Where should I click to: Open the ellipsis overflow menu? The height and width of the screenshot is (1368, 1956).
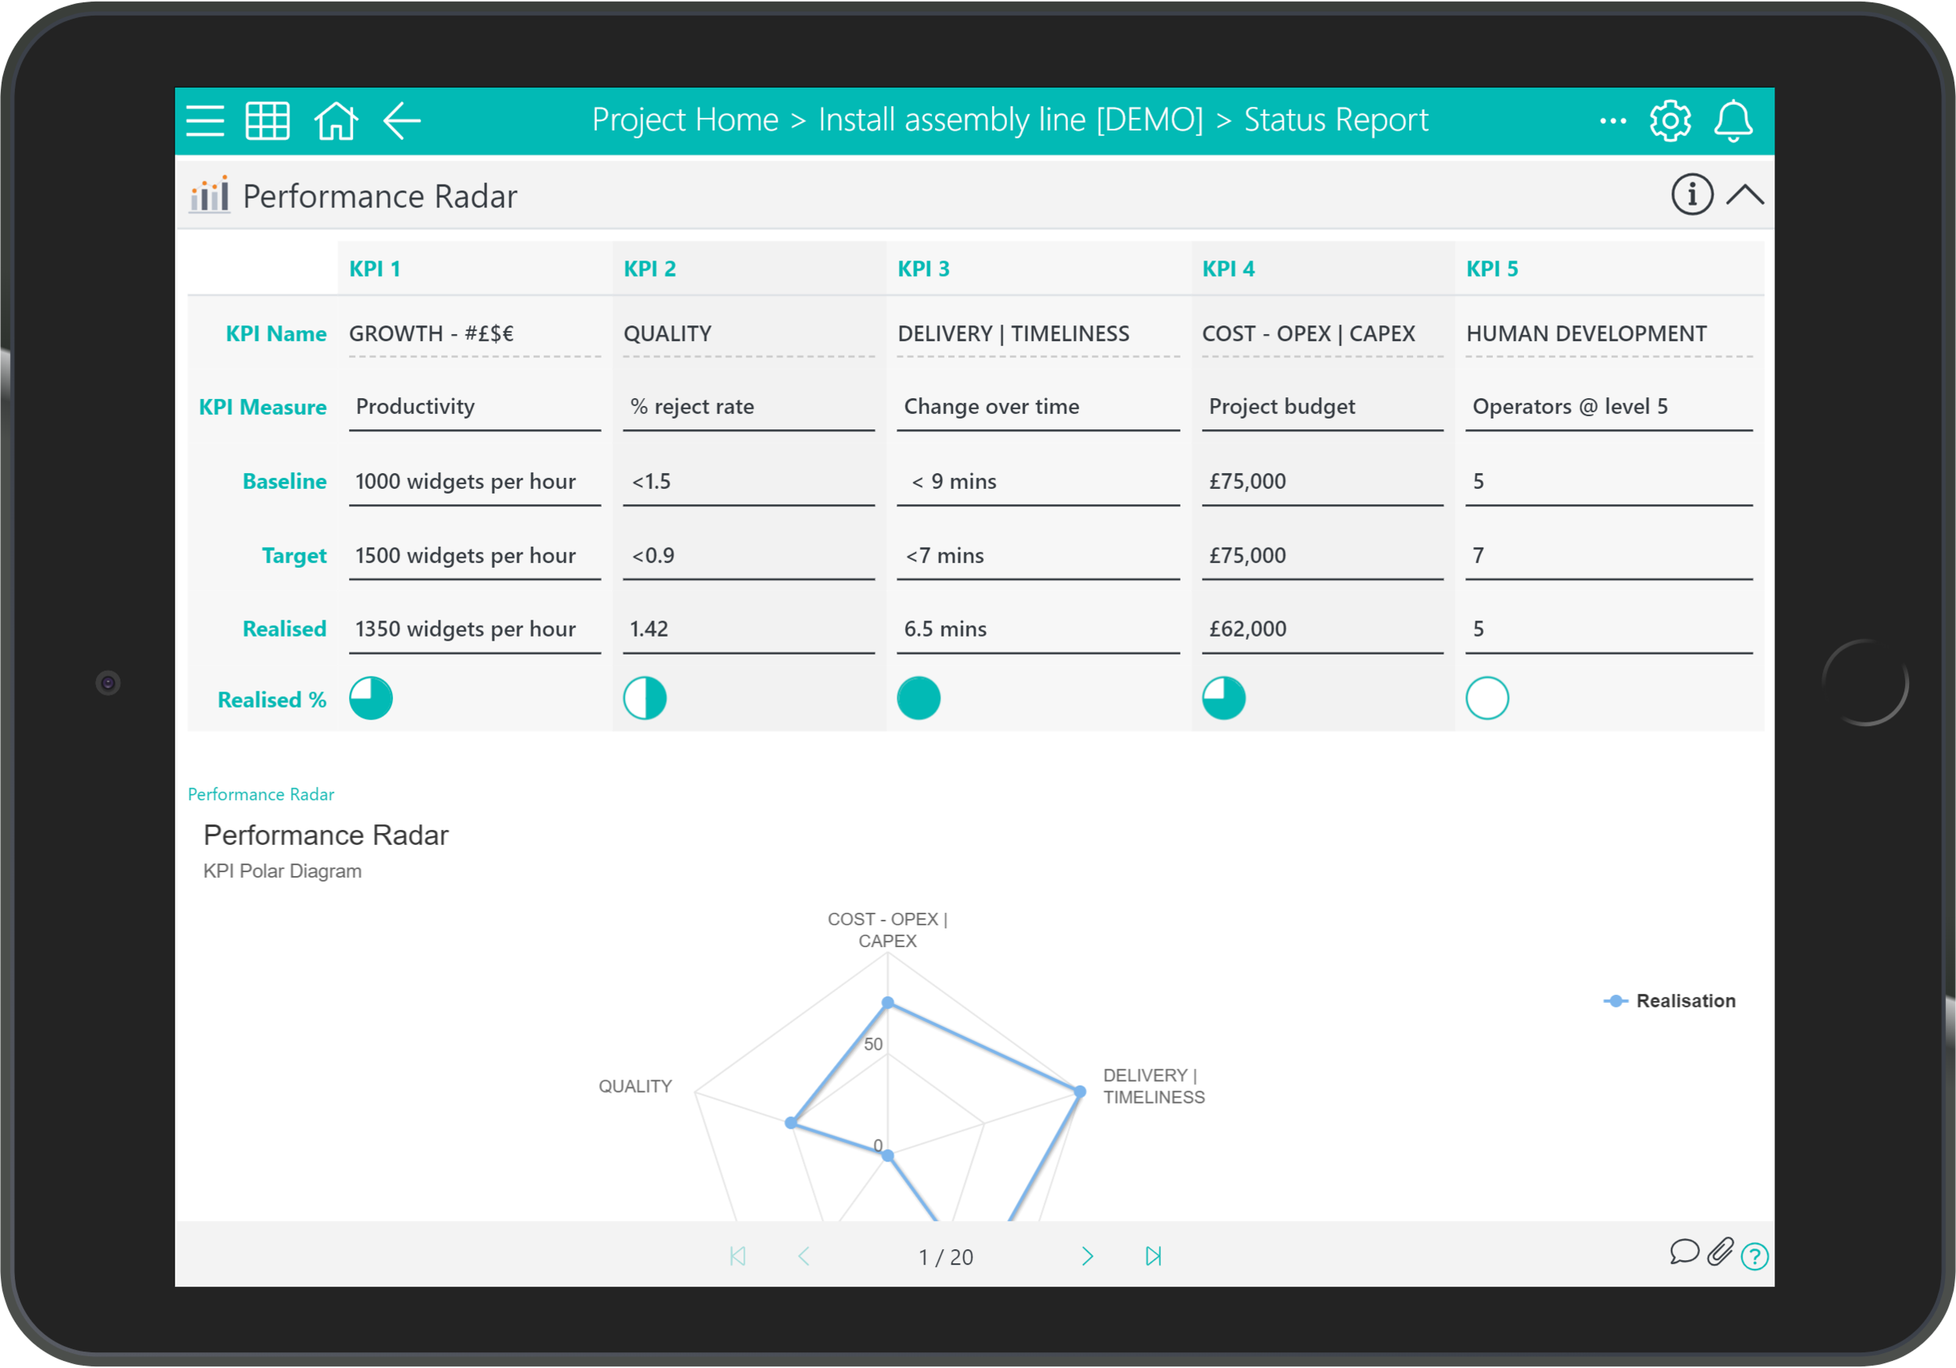[x=1613, y=120]
